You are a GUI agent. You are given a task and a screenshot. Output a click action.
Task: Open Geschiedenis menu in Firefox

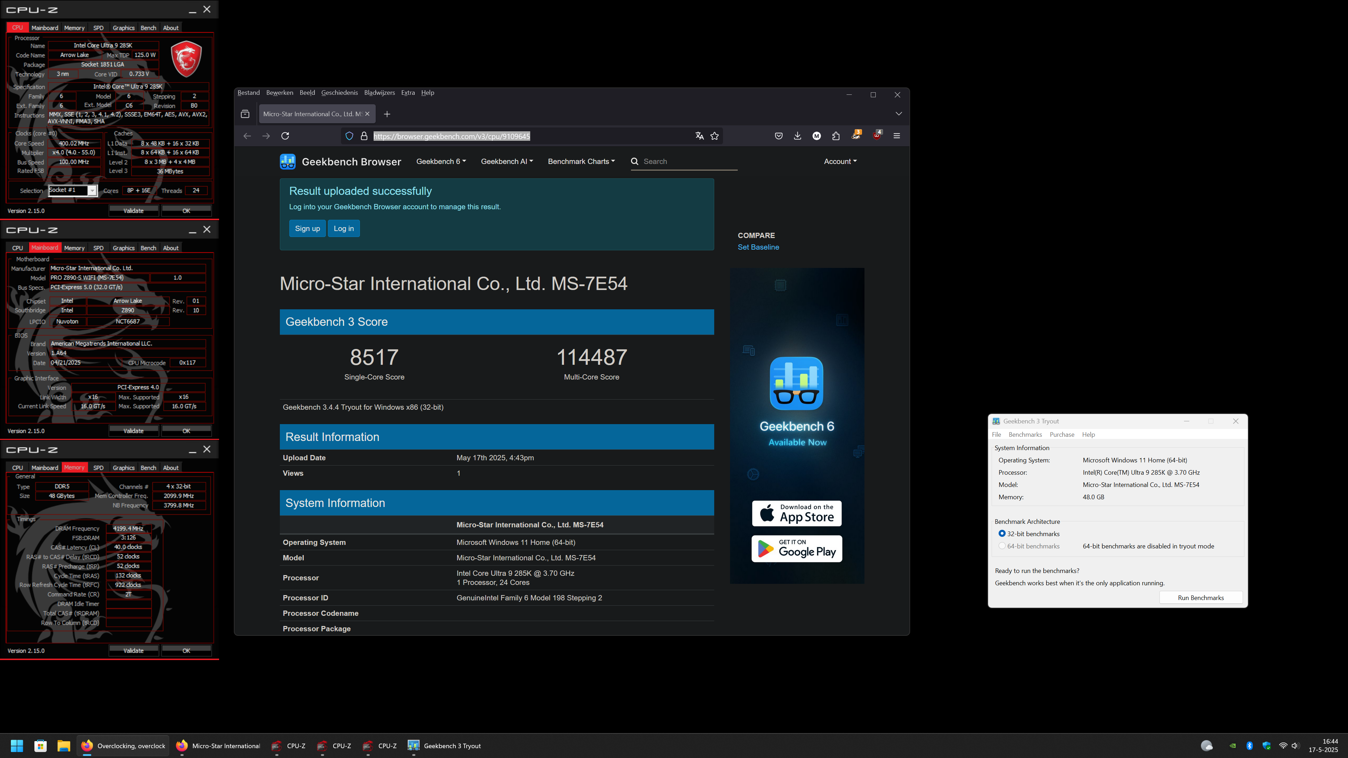click(x=339, y=93)
